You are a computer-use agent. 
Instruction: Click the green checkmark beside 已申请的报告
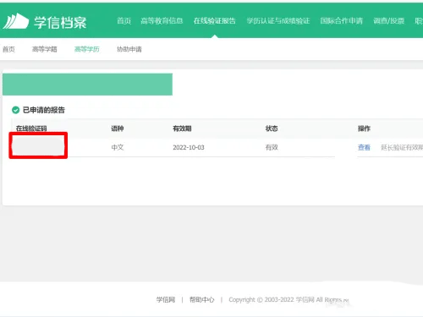click(x=15, y=110)
